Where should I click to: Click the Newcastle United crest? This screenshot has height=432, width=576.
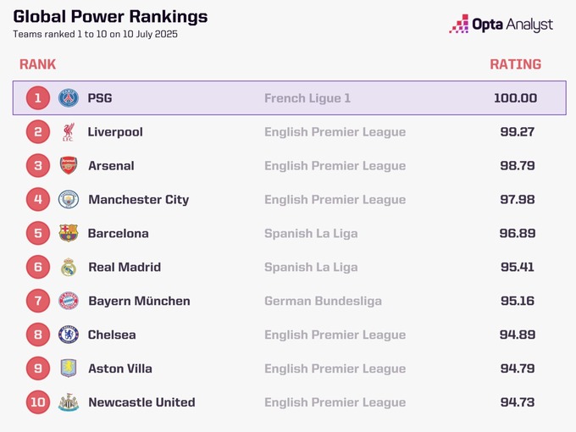tap(69, 402)
